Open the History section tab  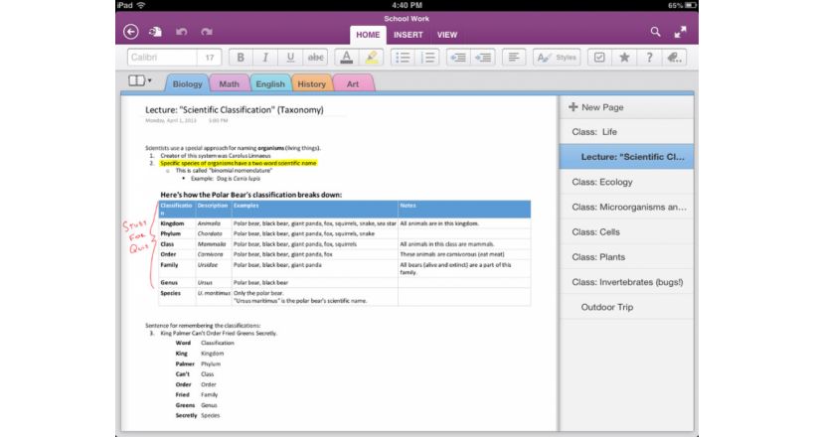point(311,83)
